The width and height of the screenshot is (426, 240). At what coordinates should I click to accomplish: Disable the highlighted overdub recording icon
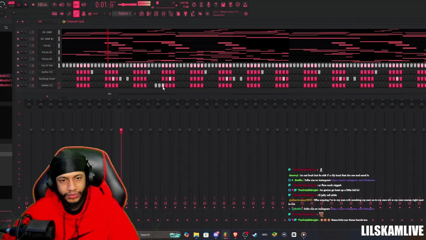point(76,5)
